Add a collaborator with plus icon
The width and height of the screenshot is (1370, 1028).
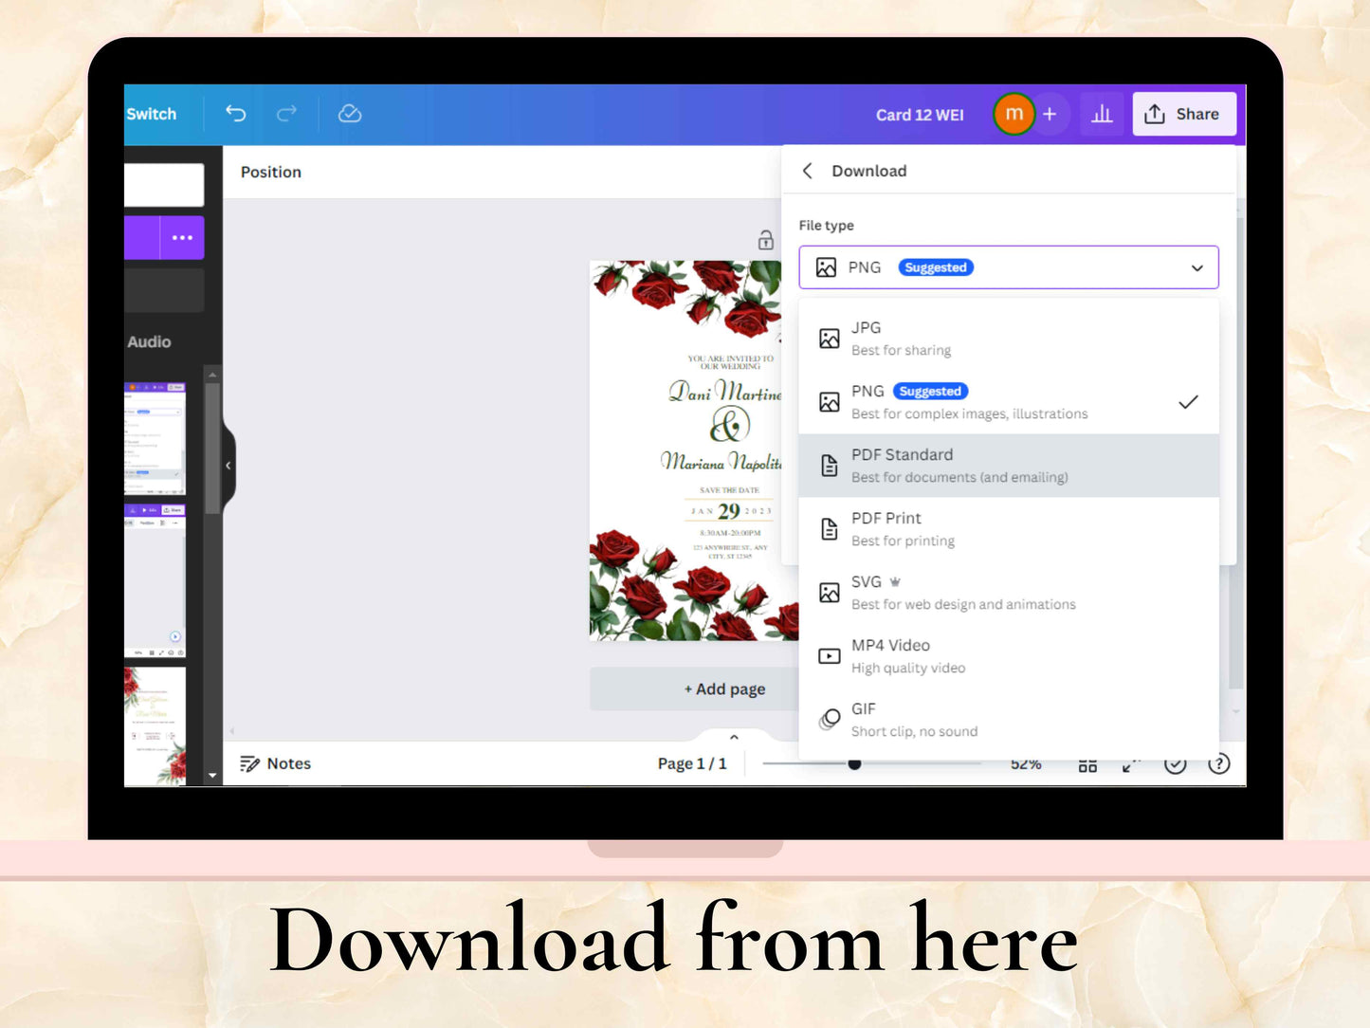(1050, 115)
